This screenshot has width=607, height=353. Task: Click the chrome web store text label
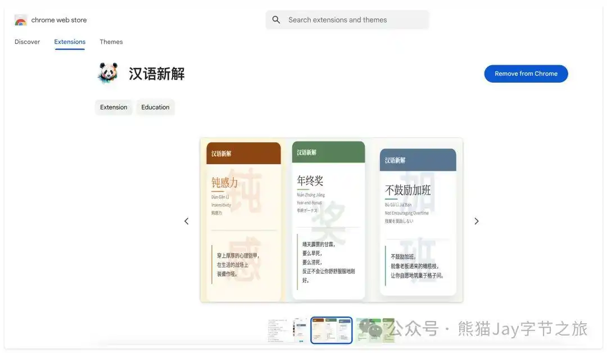[x=58, y=20]
